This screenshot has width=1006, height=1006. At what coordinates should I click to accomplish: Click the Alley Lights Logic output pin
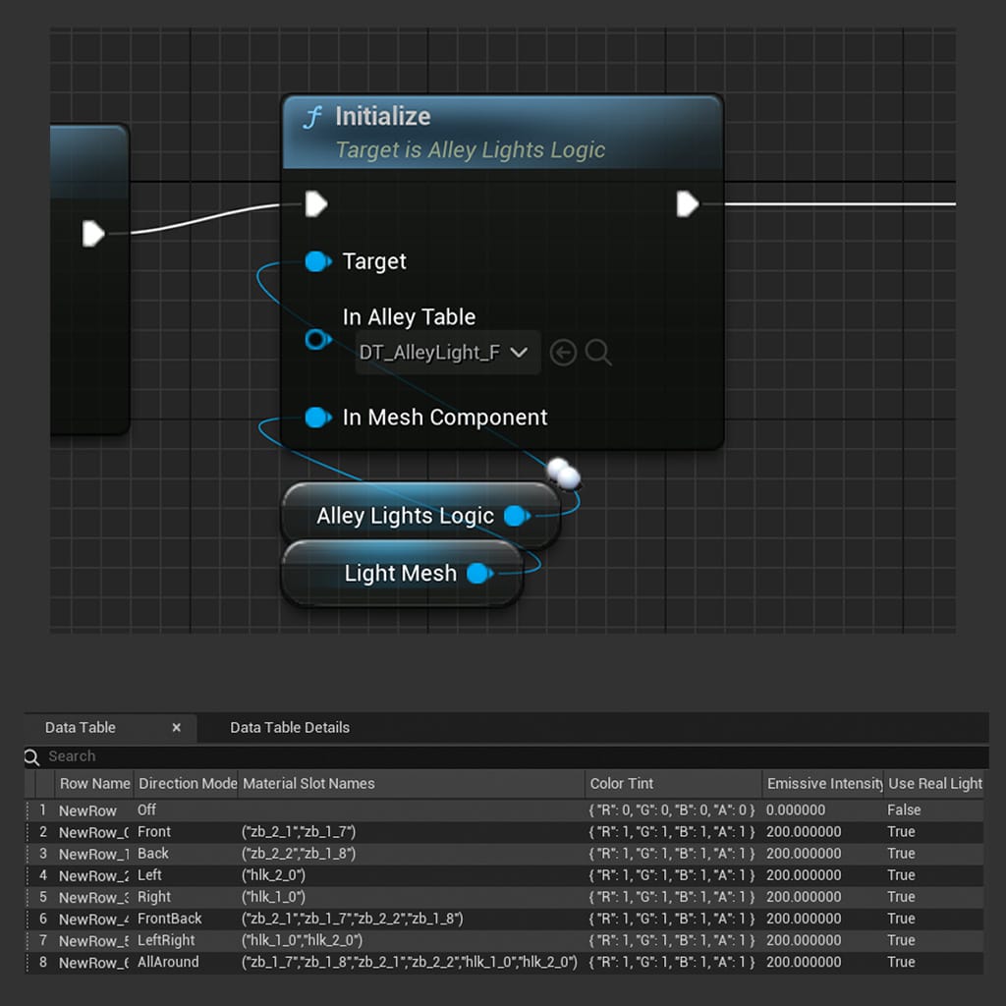516,516
